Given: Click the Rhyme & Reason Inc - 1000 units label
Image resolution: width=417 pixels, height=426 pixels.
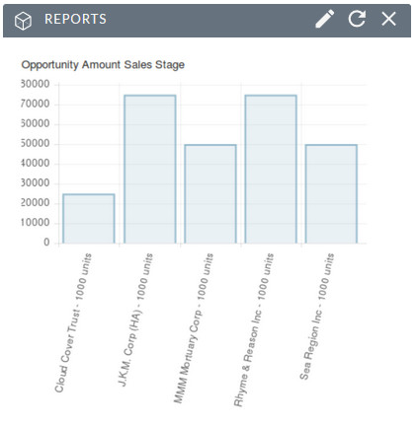Looking at the screenshot, I should (x=254, y=330).
